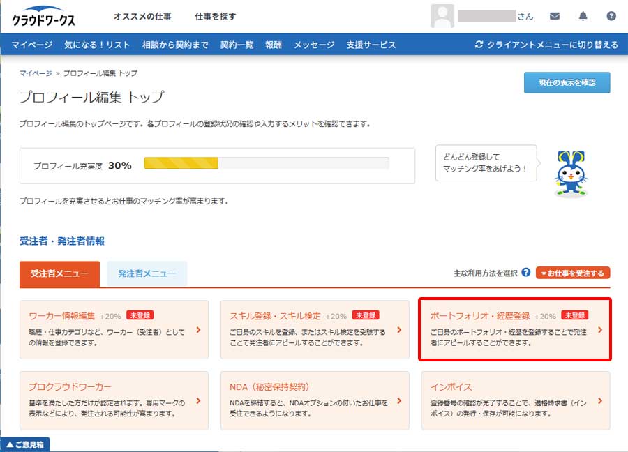This screenshot has height=452, width=628.
Task: Click 報酬 in the blue navigation bar
Action: pos(273,44)
